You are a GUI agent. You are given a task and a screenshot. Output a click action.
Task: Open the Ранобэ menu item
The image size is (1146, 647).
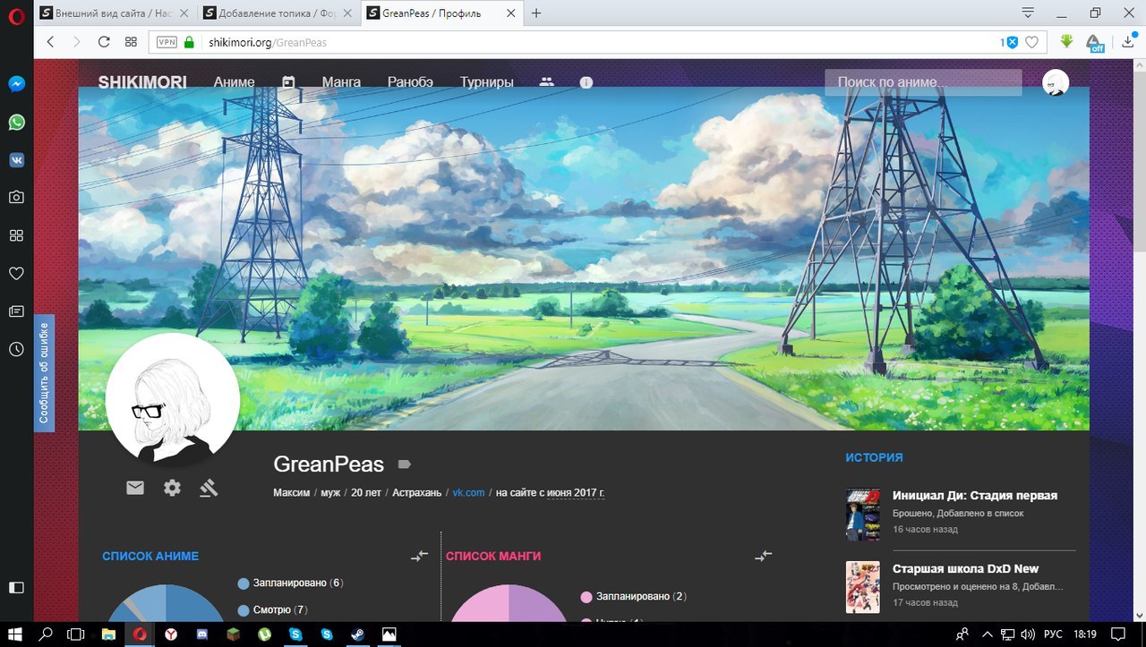[410, 81]
